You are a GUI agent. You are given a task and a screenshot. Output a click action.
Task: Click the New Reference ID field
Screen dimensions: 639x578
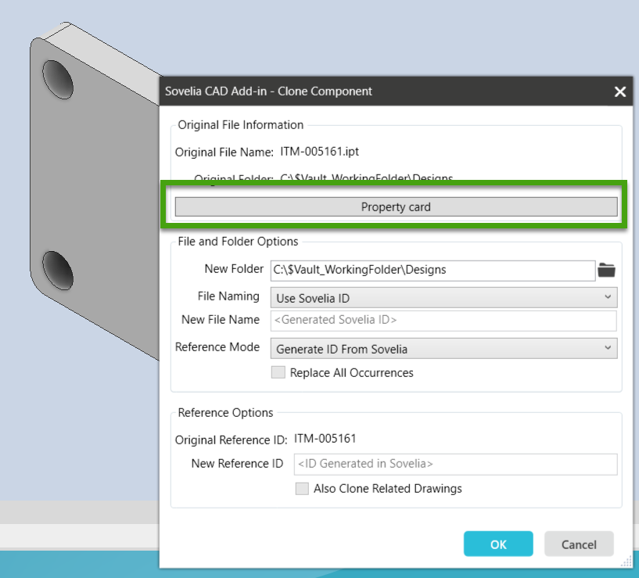pos(456,465)
